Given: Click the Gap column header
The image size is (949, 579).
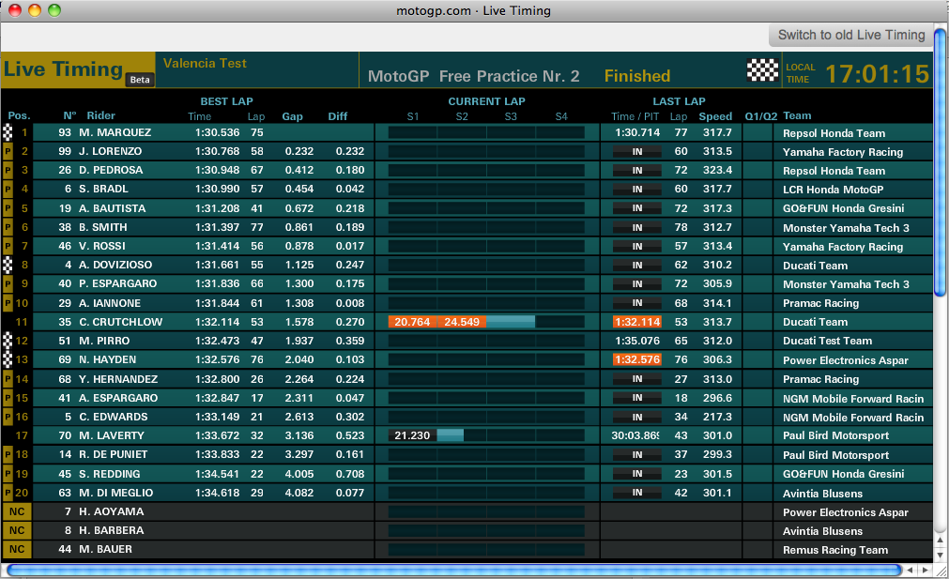Looking at the screenshot, I should point(292,116).
